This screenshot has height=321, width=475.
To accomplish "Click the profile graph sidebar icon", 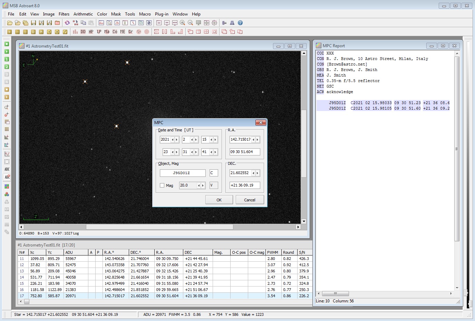I will (7, 154).
